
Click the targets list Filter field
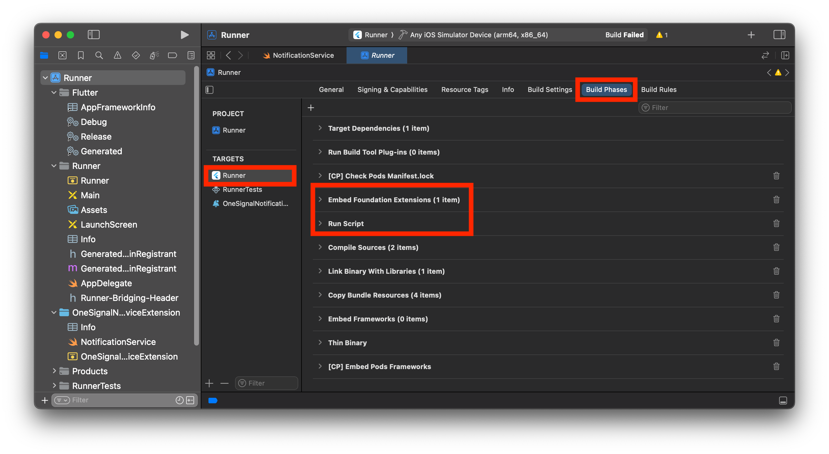point(266,383)
